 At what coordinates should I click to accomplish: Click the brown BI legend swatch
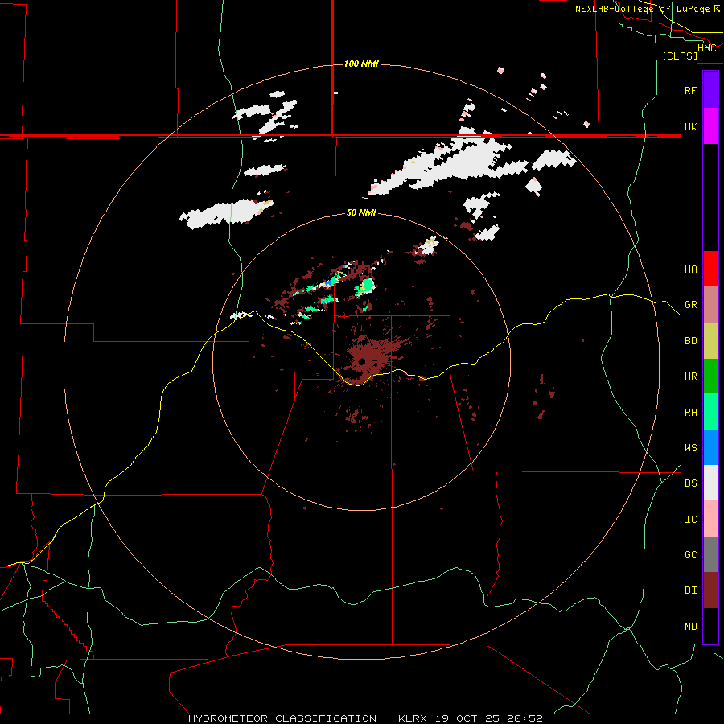[x=710, y=590]
